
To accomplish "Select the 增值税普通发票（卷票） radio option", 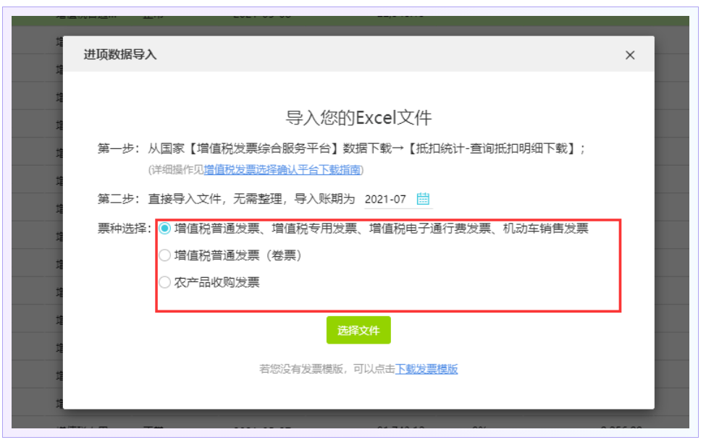I will (165, 255).
